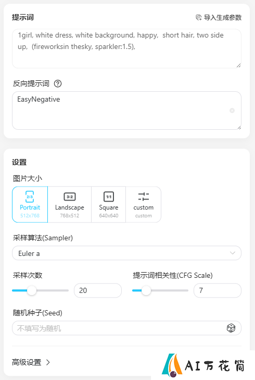
Task: Expand the 高级设置 advanced settings section
Action: click(x=31, y=362)
